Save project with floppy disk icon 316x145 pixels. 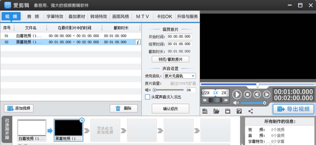click(228, 111)
